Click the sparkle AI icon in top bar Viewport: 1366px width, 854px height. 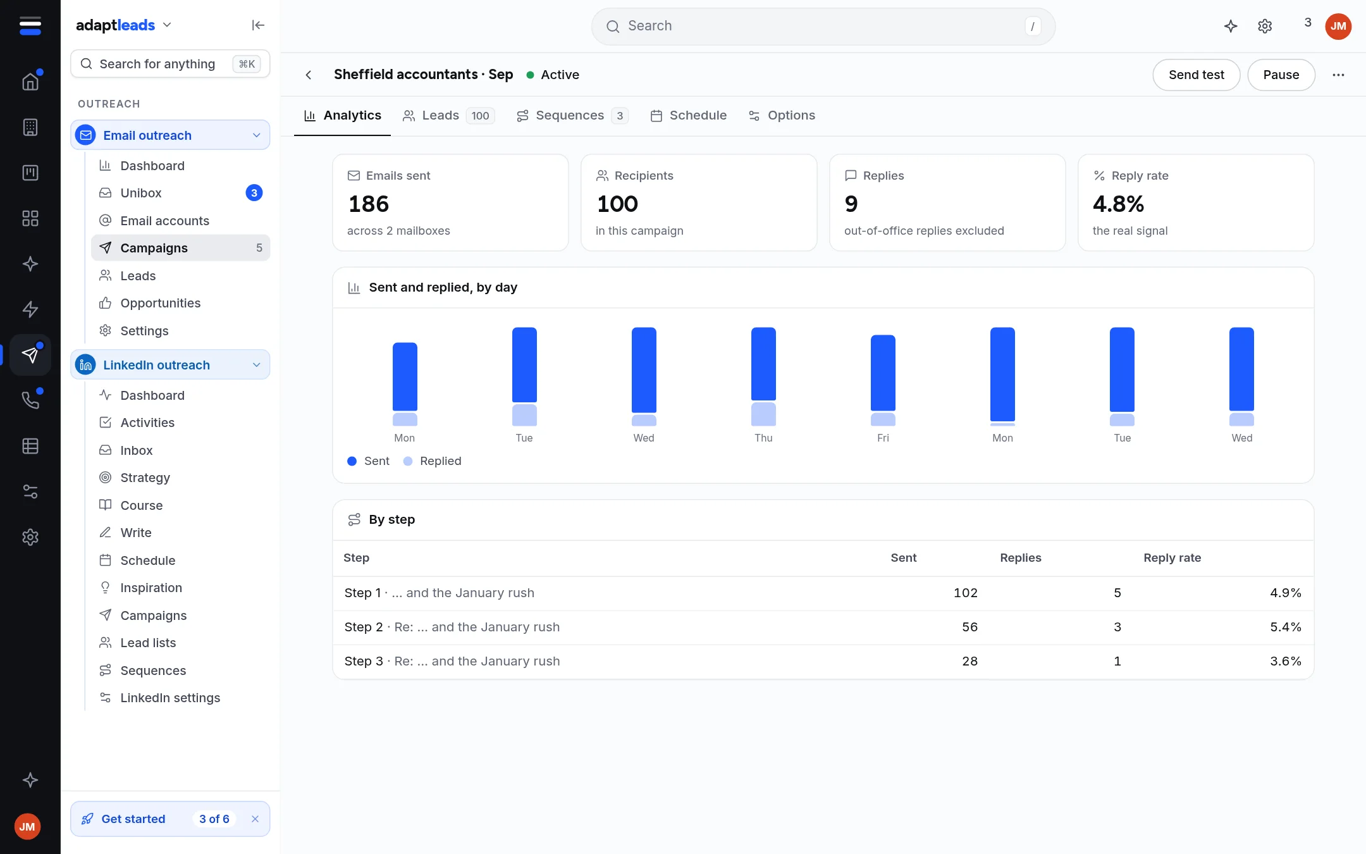pyautogui.click(x=1231, y=26)
